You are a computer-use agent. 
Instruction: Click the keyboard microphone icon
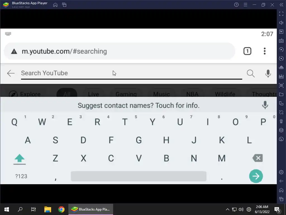[265, 105]
